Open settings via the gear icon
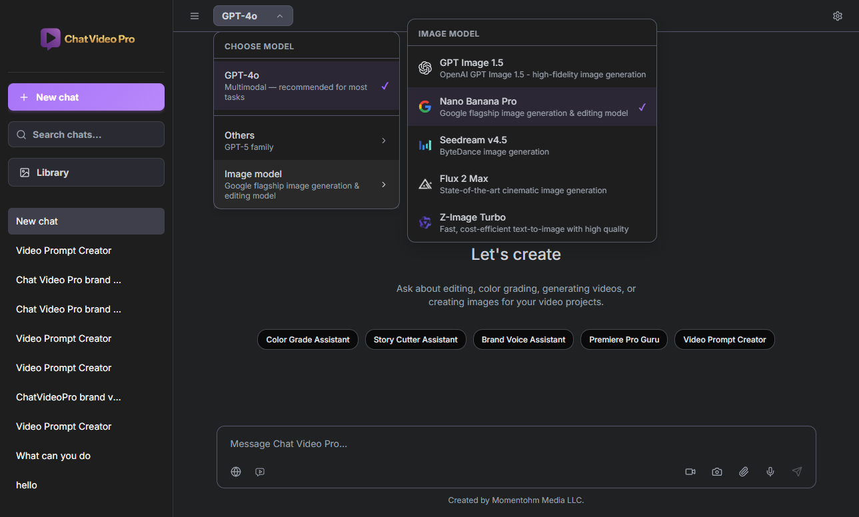The height and width of the screenshot is (517, 859). pyautogui.click(x=838, y=16)
